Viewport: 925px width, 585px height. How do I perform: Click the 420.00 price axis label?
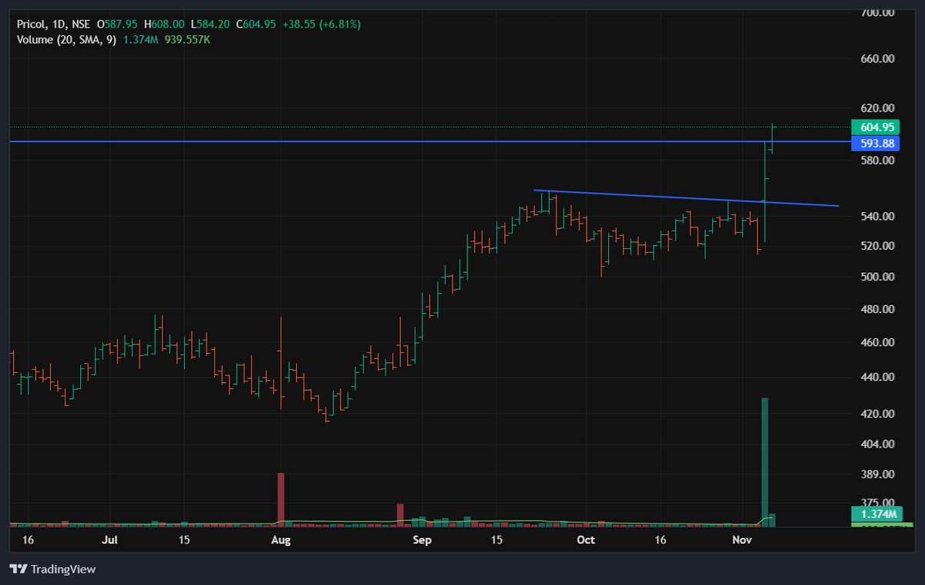(x=877, y=414)
